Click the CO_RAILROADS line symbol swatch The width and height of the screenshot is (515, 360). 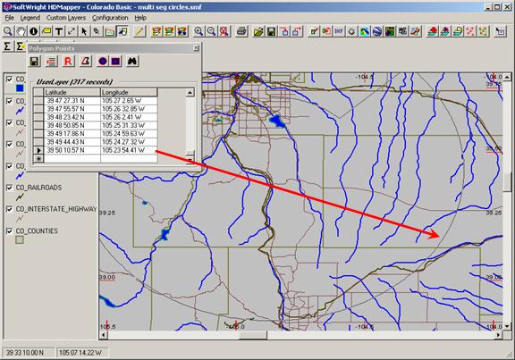[x=20, y=197]
